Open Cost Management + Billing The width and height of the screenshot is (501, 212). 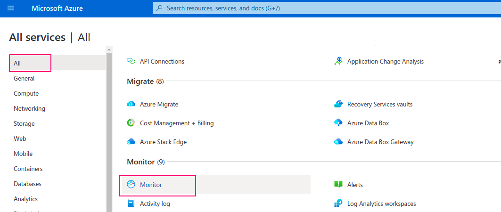pos(177,123)
